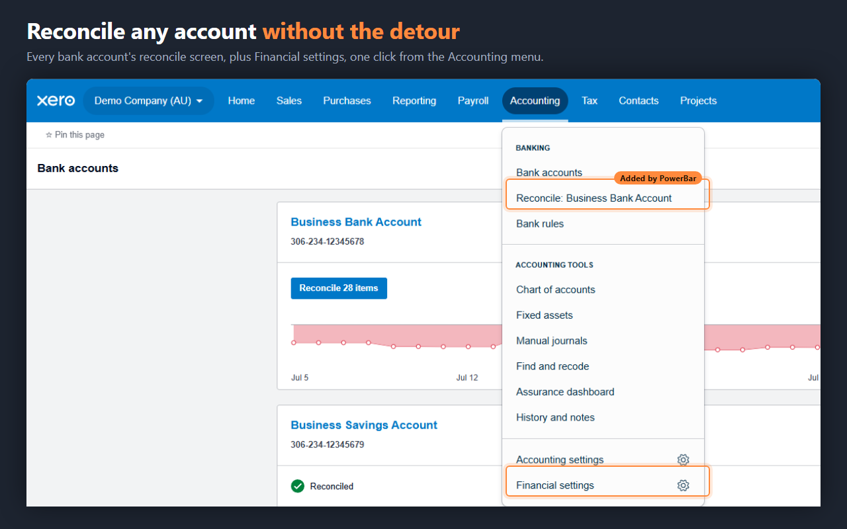The image size is (847, 529).
Task: Click the green Reconciled check icon
Action: (x=298, y=486)
